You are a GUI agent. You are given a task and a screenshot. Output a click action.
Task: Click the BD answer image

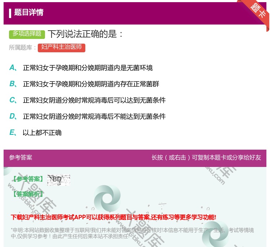[59, 180]
